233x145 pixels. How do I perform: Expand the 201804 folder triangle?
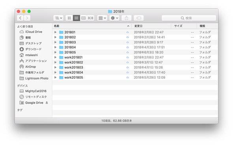click(55, 47)
